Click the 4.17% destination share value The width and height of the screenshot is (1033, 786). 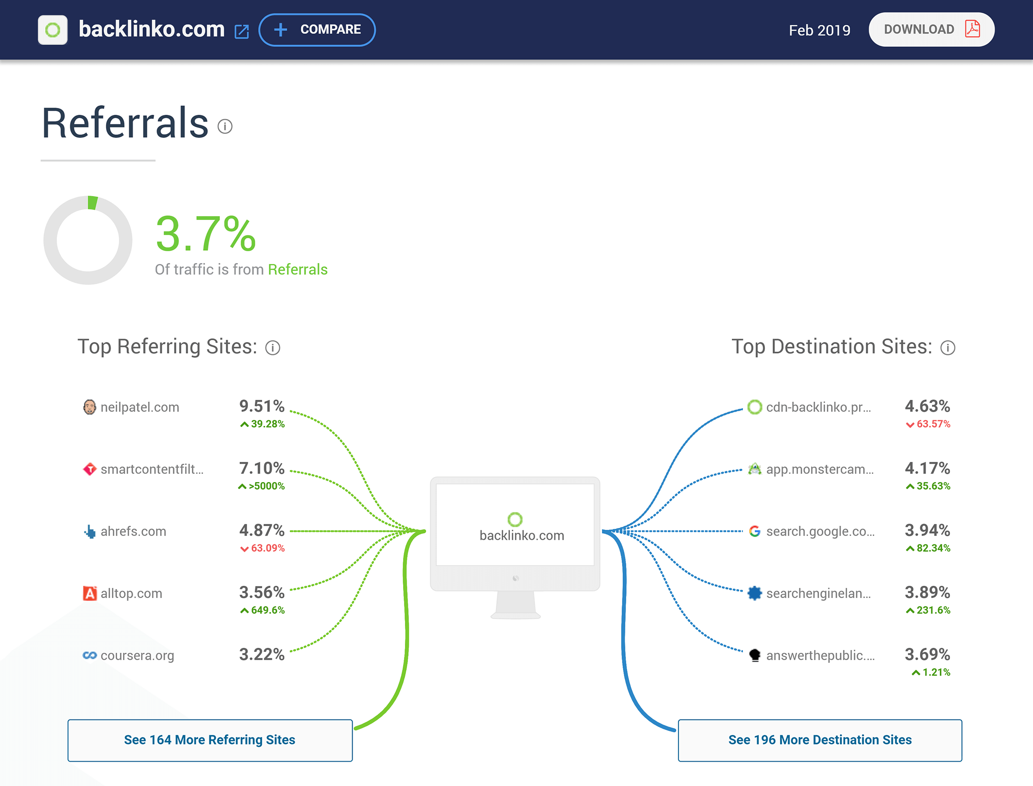pyautogui.click(x=927, y=468)
